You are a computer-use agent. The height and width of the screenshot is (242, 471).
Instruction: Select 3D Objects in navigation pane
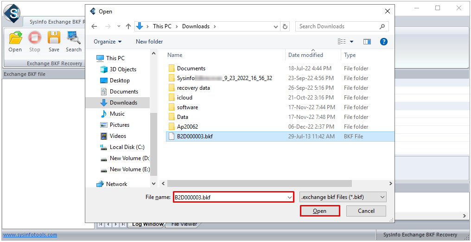pos(123,69)
